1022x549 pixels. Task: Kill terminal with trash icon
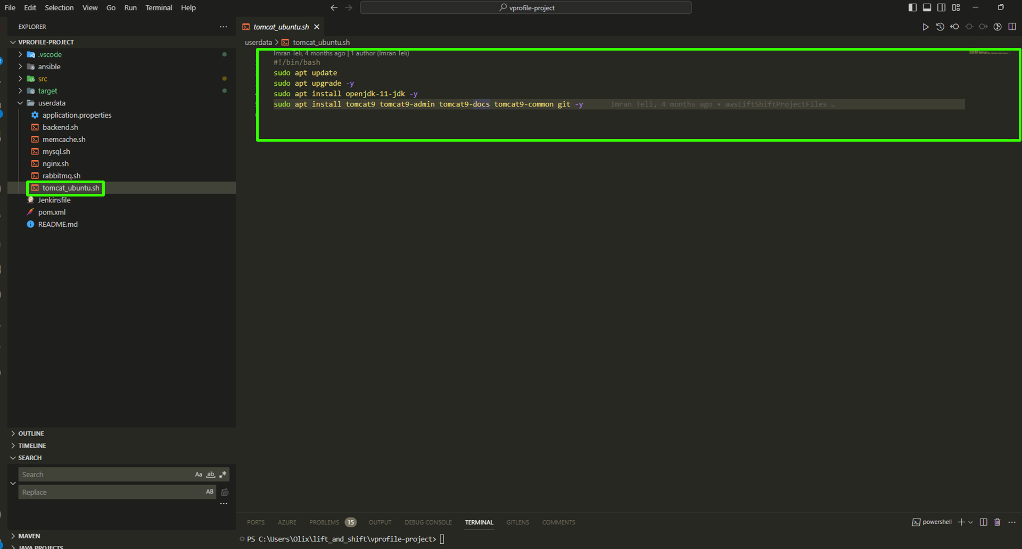coord(998,522)
